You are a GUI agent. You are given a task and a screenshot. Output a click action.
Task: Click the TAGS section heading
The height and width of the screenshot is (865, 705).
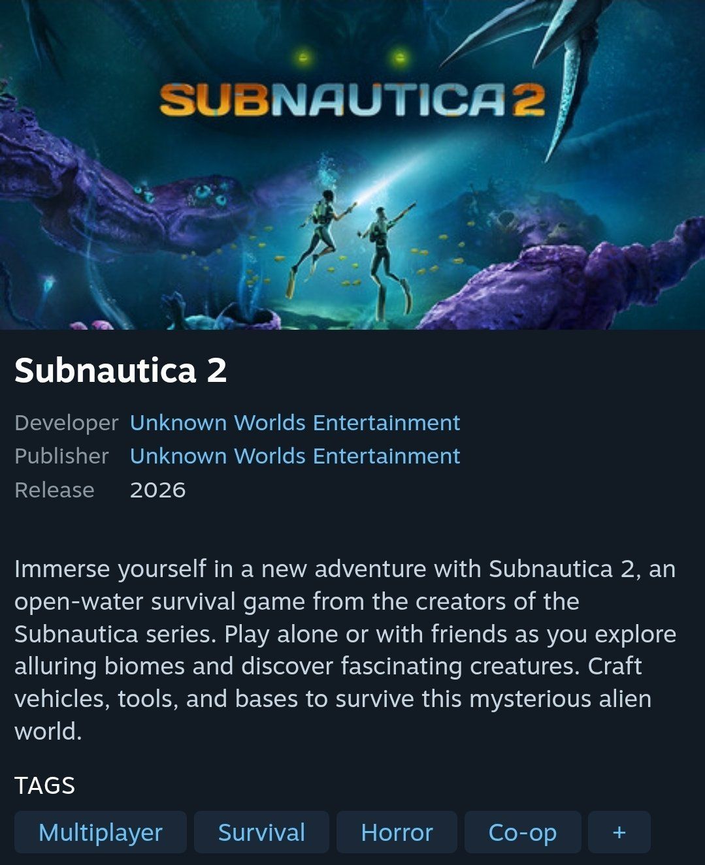click(44, 785)
